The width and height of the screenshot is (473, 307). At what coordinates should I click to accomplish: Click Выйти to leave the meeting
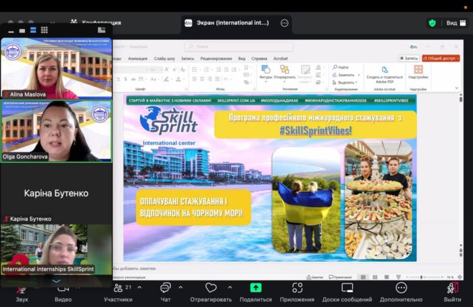click(x=452, y=289)
